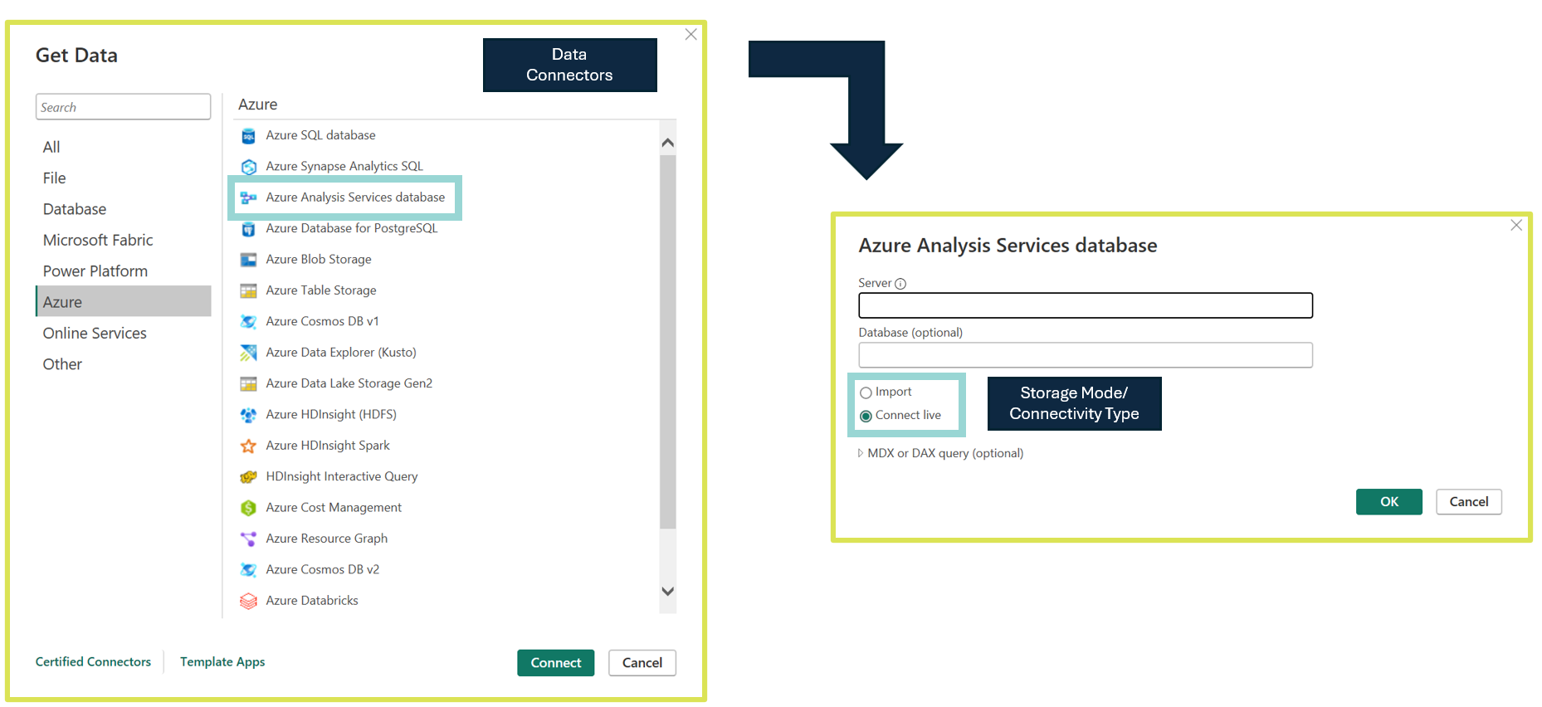This screenshot has height=707, width=1542.
Task: Switch to the Other category
Action: (62, 364)
